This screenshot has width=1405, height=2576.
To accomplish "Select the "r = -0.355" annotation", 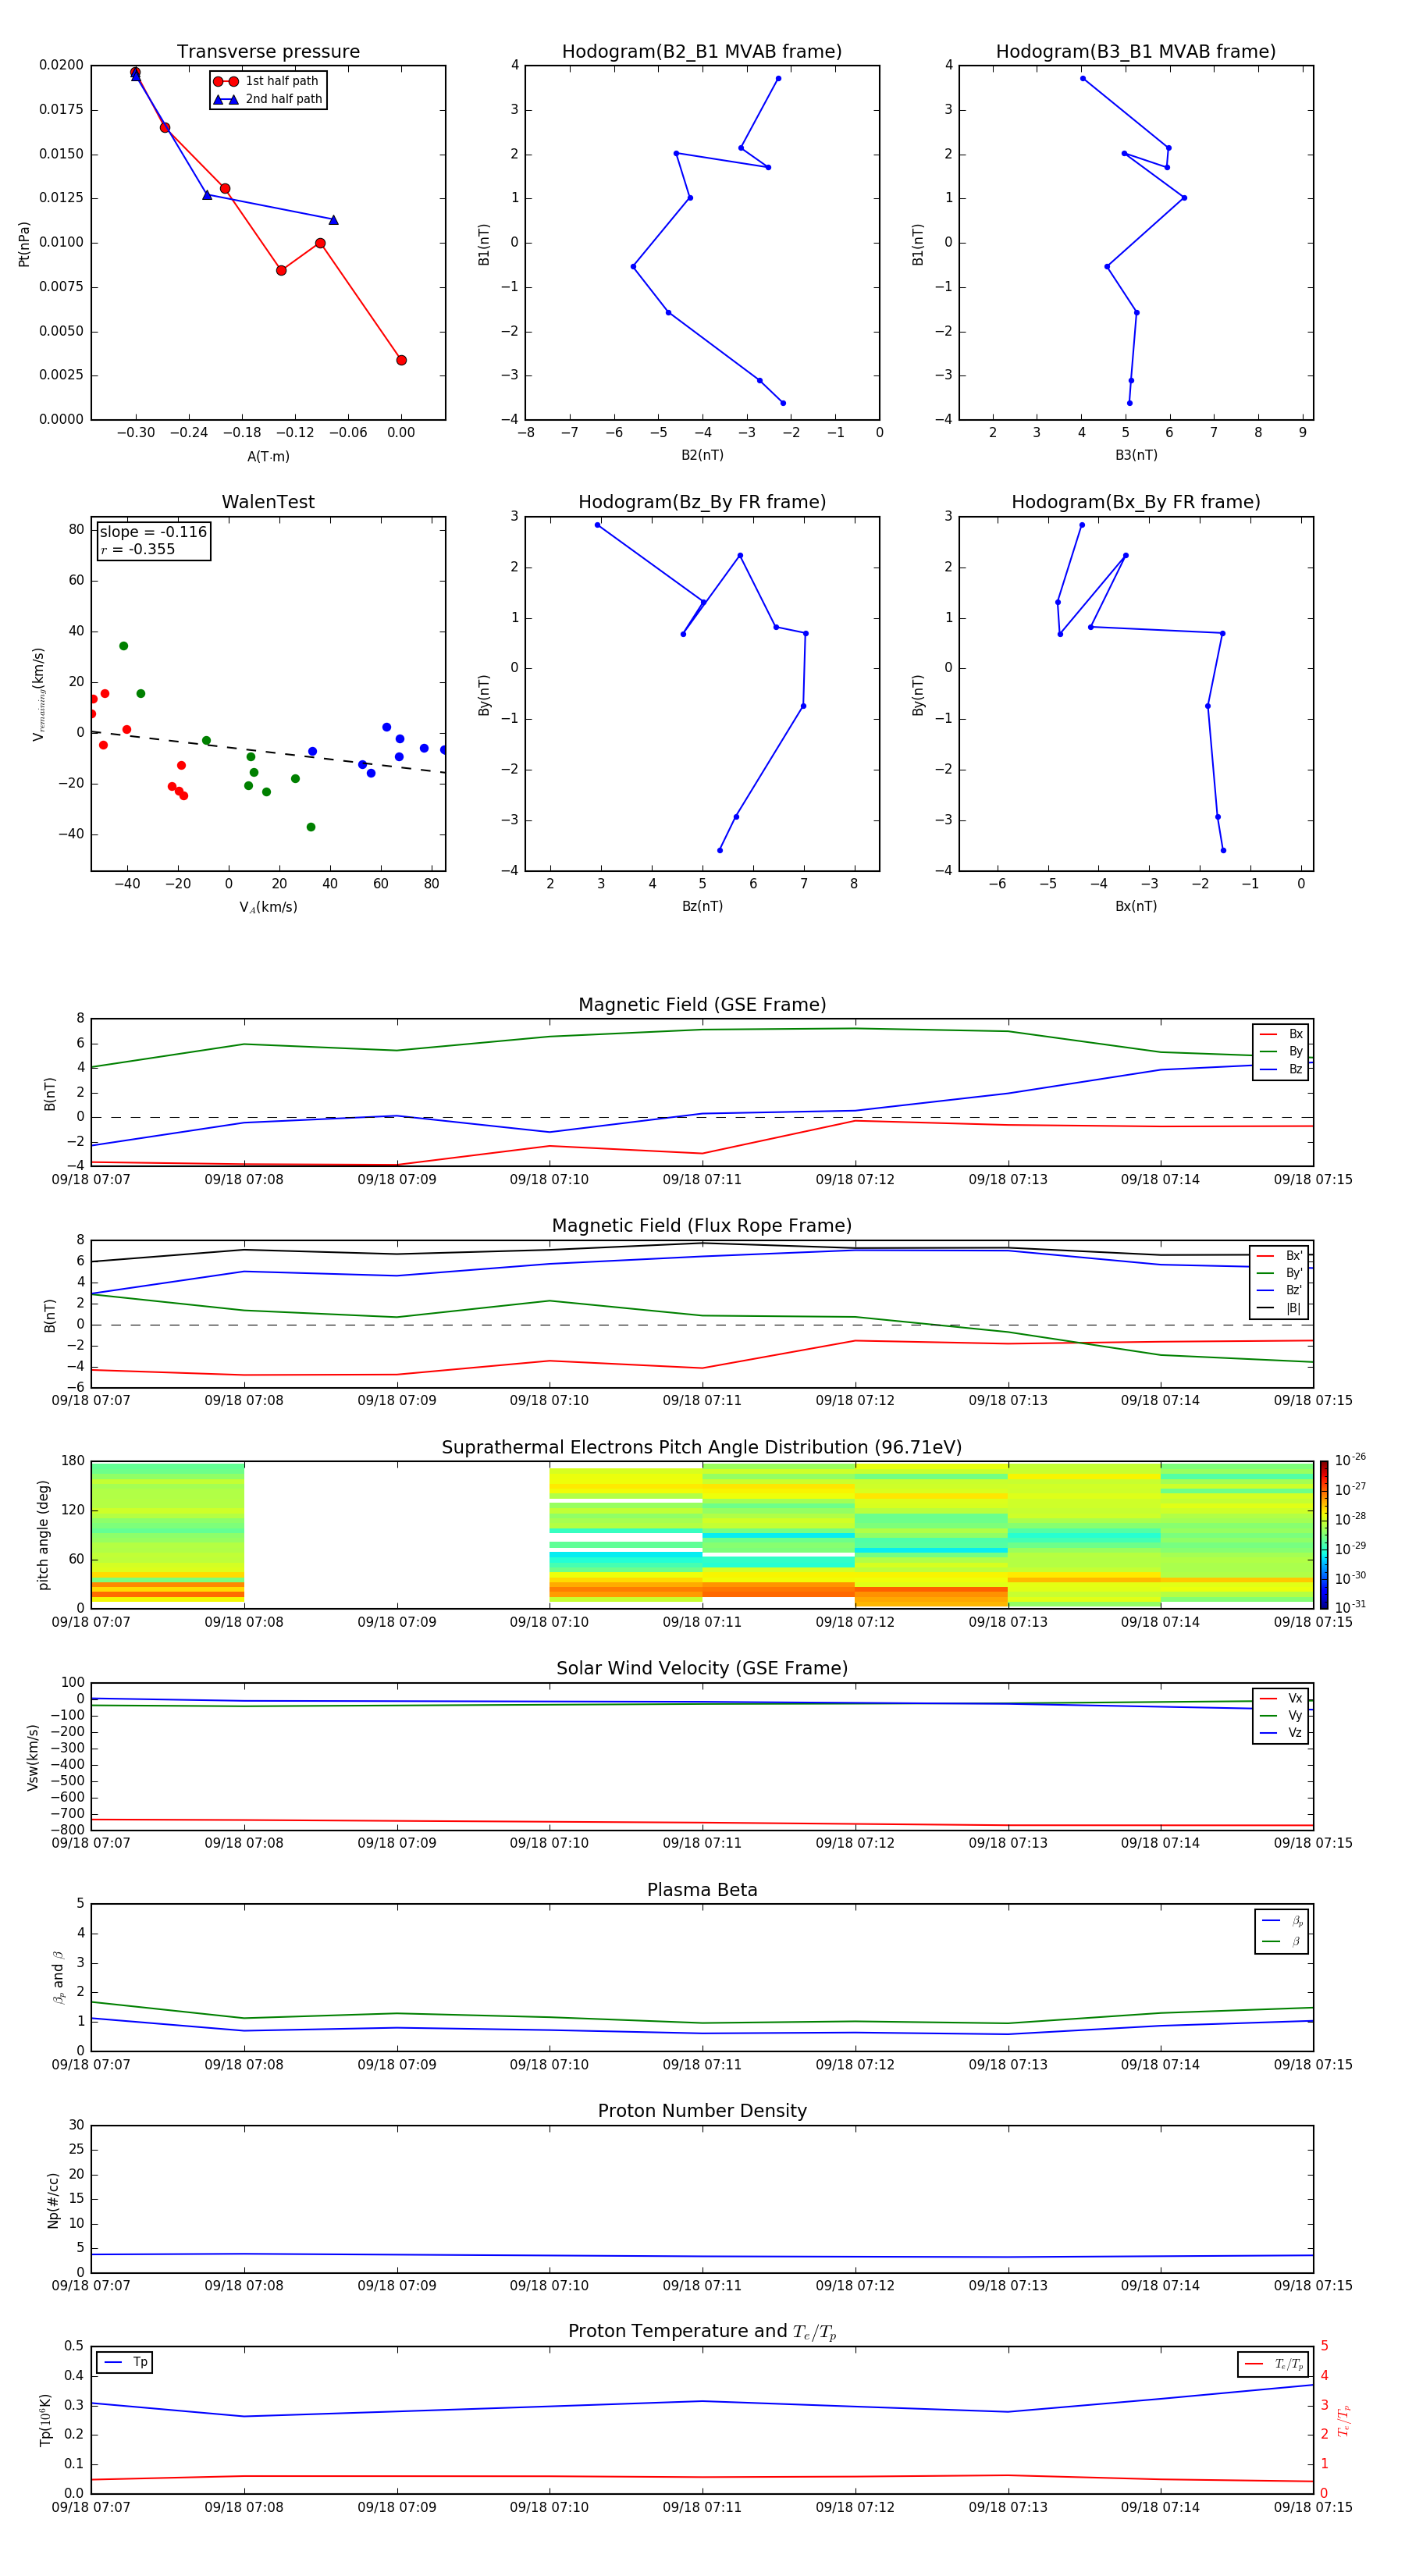I will (x=138, y=549).
